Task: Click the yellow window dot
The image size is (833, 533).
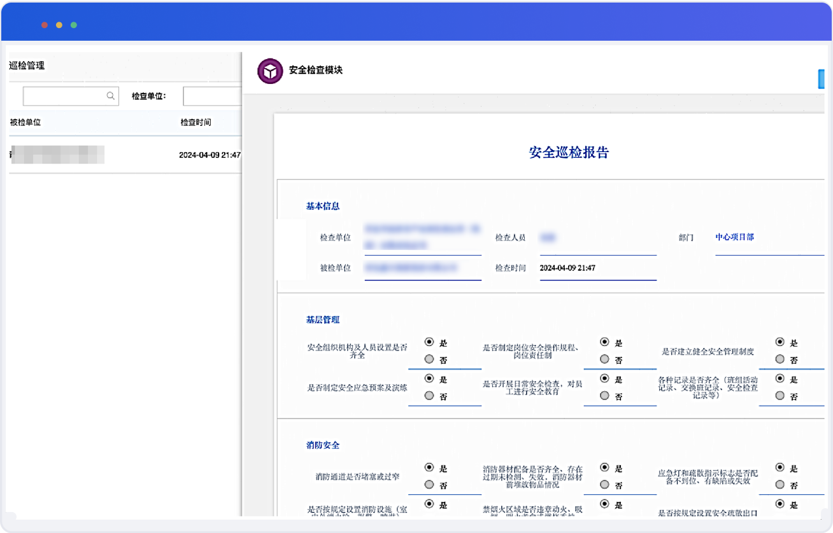Action: point(59,25)
